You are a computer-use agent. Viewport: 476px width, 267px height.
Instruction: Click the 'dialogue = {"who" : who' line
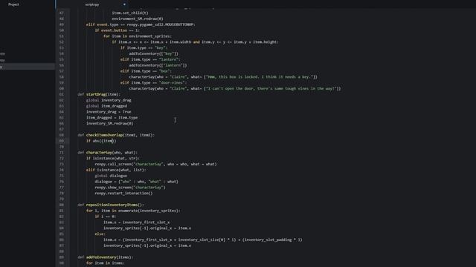[137, 182]
